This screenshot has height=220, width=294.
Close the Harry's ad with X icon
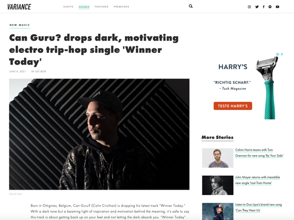point(282,54)
